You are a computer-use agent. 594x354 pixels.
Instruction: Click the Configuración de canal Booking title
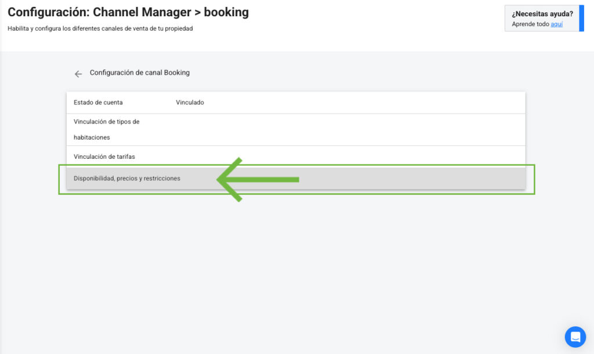(x=139, y=73)
